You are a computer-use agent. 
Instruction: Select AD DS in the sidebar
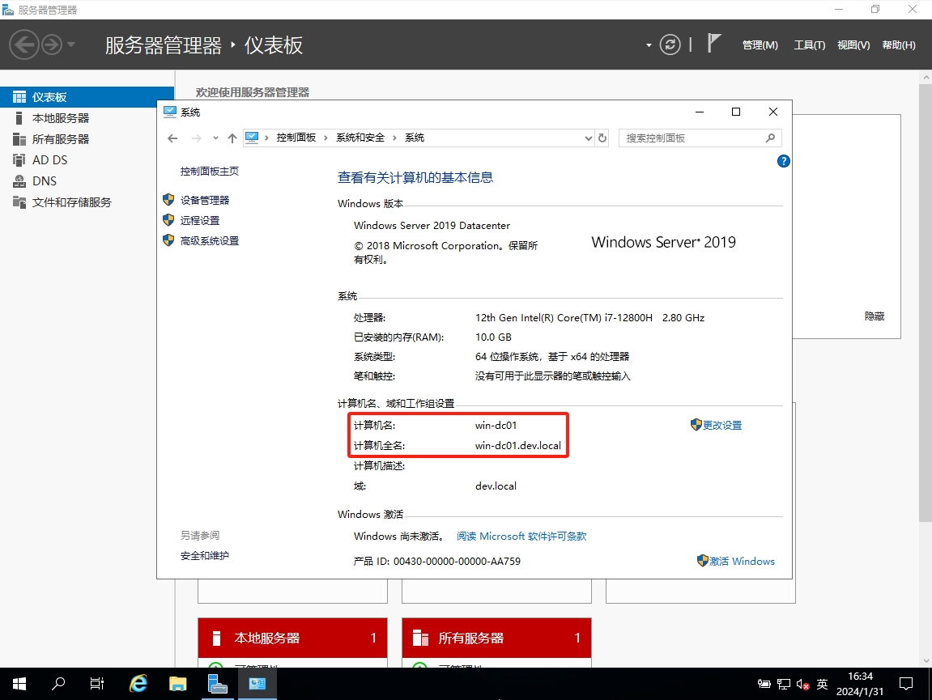click(49, 160)
